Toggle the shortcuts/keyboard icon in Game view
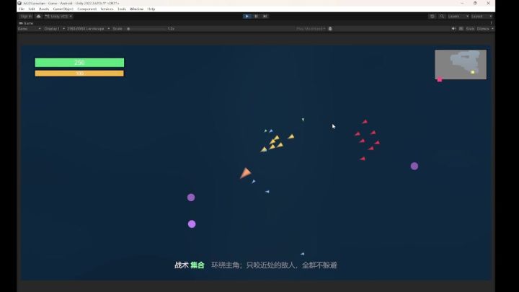519x292 pixels. 461,29
